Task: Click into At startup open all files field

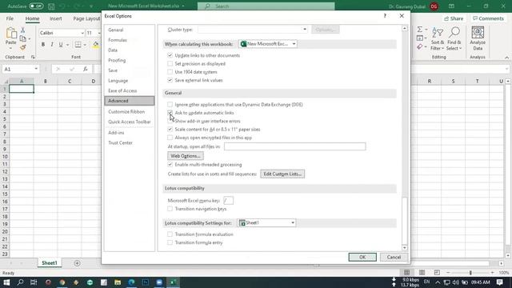Action: pyautogui.click(x=295, y=146)
